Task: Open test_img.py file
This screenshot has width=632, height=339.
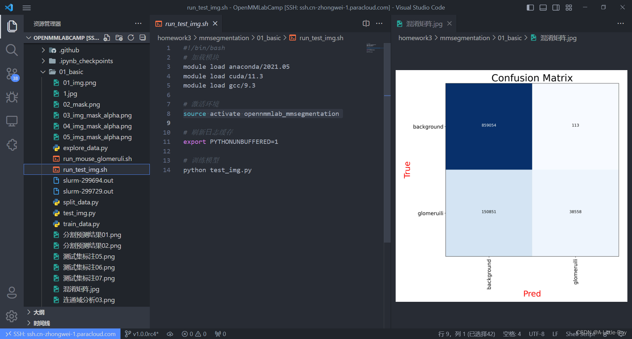Action: [87, 213]
